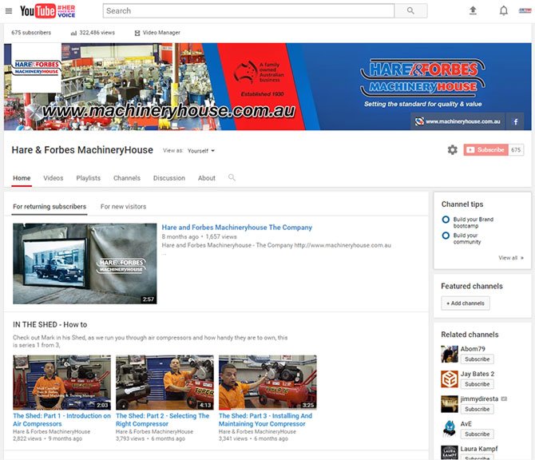This screenshot has height=460, width=535.
Task: Click the search magnifier button
Action: 410,10
